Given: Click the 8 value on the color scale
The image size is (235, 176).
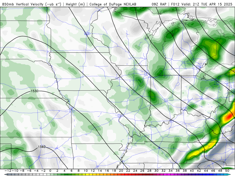Looking at the screenshot, I should [78, 171].
